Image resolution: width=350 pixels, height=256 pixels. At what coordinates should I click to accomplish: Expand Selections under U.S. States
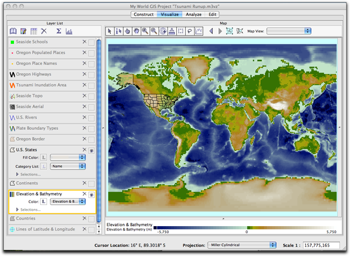[x=29, y=174]
